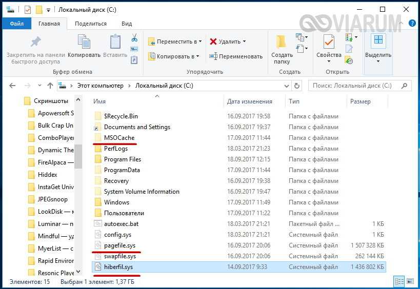Click chevron after Этот компьютер in path
Screen dimensions: 420x289
pyautogui.click(x=129, y=86)
